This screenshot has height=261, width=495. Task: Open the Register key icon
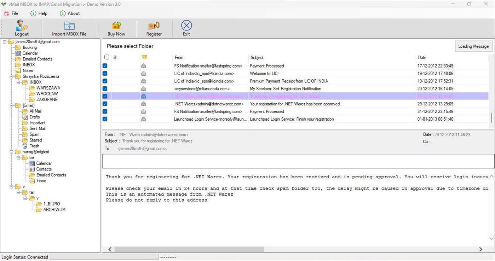(154, 25)
